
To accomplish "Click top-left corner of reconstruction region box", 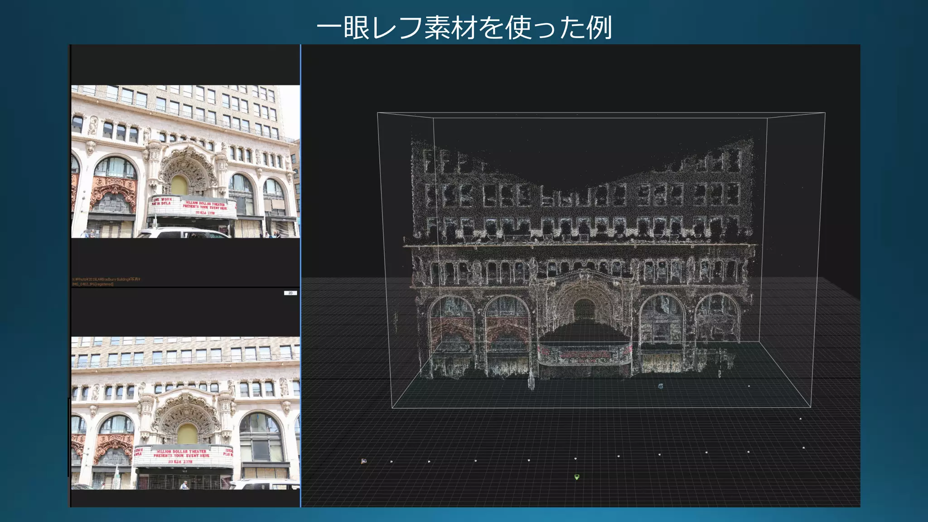I will pyautogui.click(x=378, y=113).
